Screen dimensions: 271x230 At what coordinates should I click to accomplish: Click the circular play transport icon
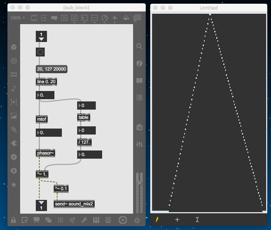[x=123, y=220]
